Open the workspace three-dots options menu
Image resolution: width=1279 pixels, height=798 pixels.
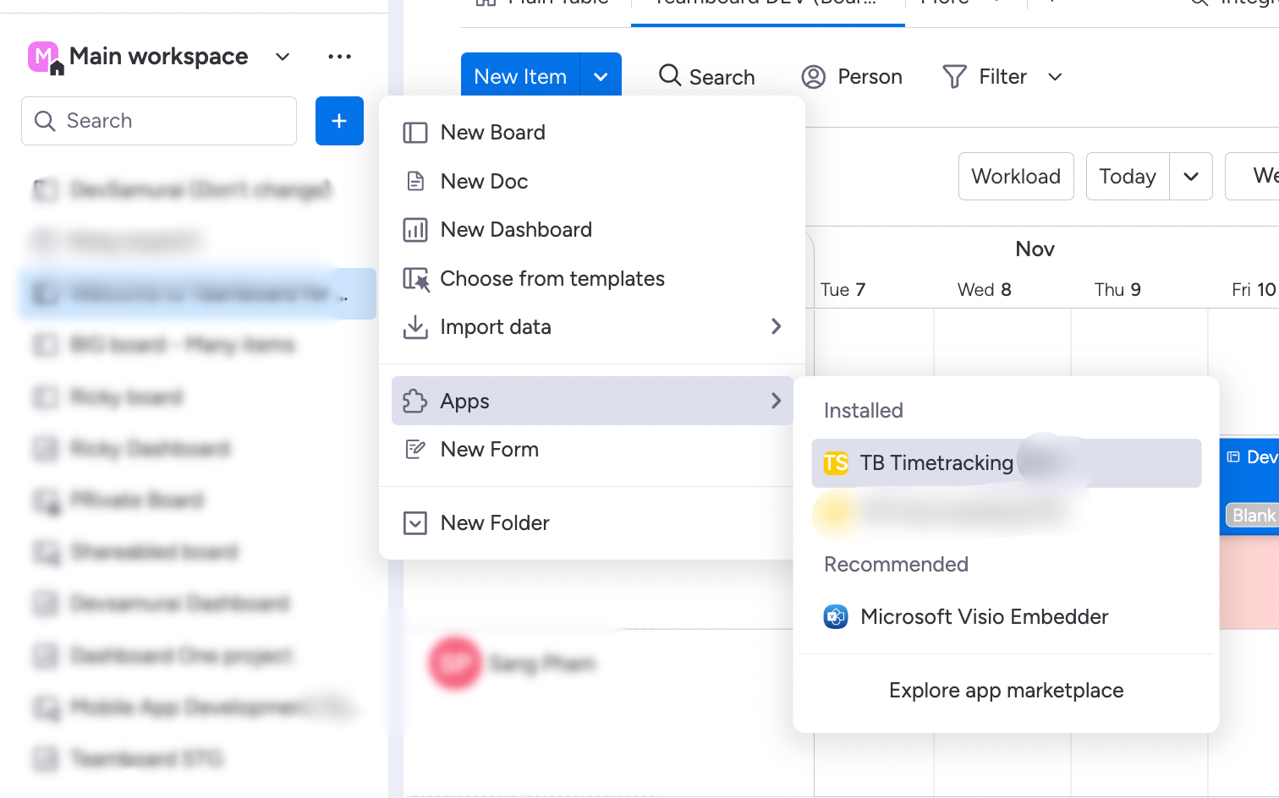(339, 57)
